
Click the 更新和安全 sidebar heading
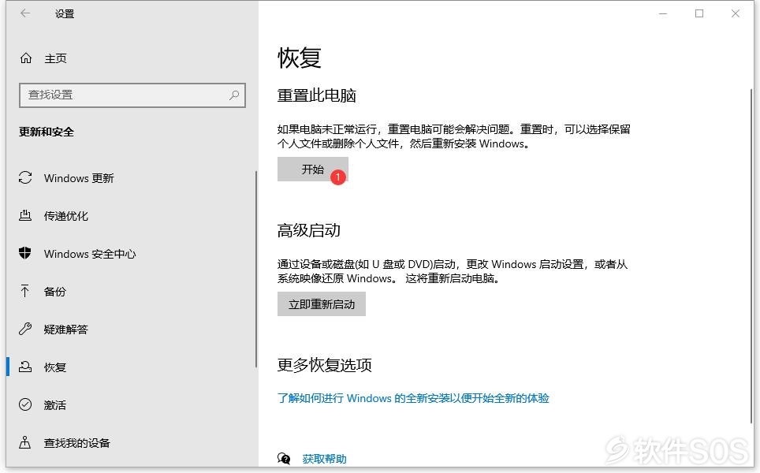pyautogui.click(x=47, y=132)
